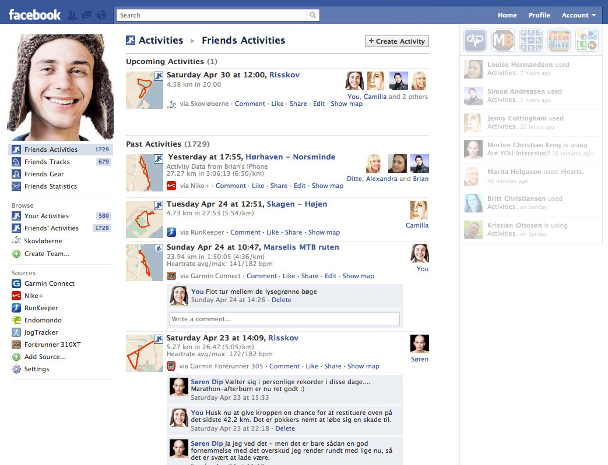This screenshot has height=465, width=608.
Task: Click the MB app icon
Action: click(502, 41)
